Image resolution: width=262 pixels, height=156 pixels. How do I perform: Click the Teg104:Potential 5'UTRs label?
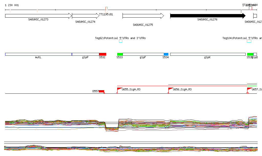(242, 38)
